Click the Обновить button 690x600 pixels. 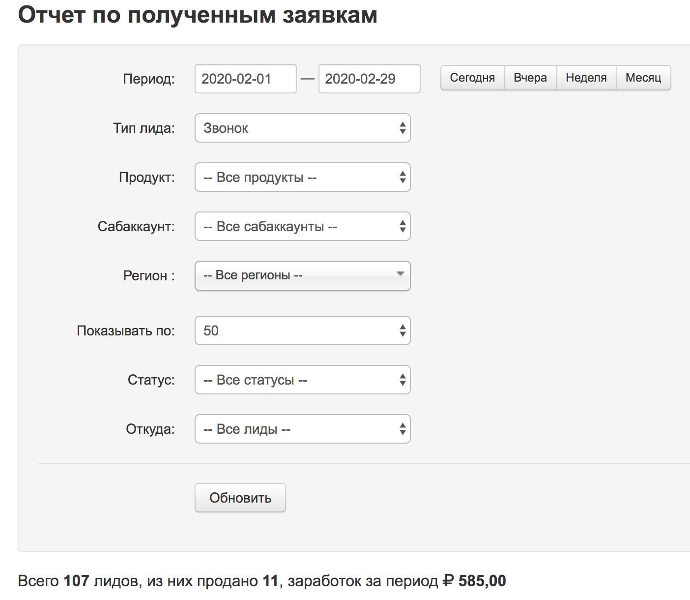click(240, 498)
